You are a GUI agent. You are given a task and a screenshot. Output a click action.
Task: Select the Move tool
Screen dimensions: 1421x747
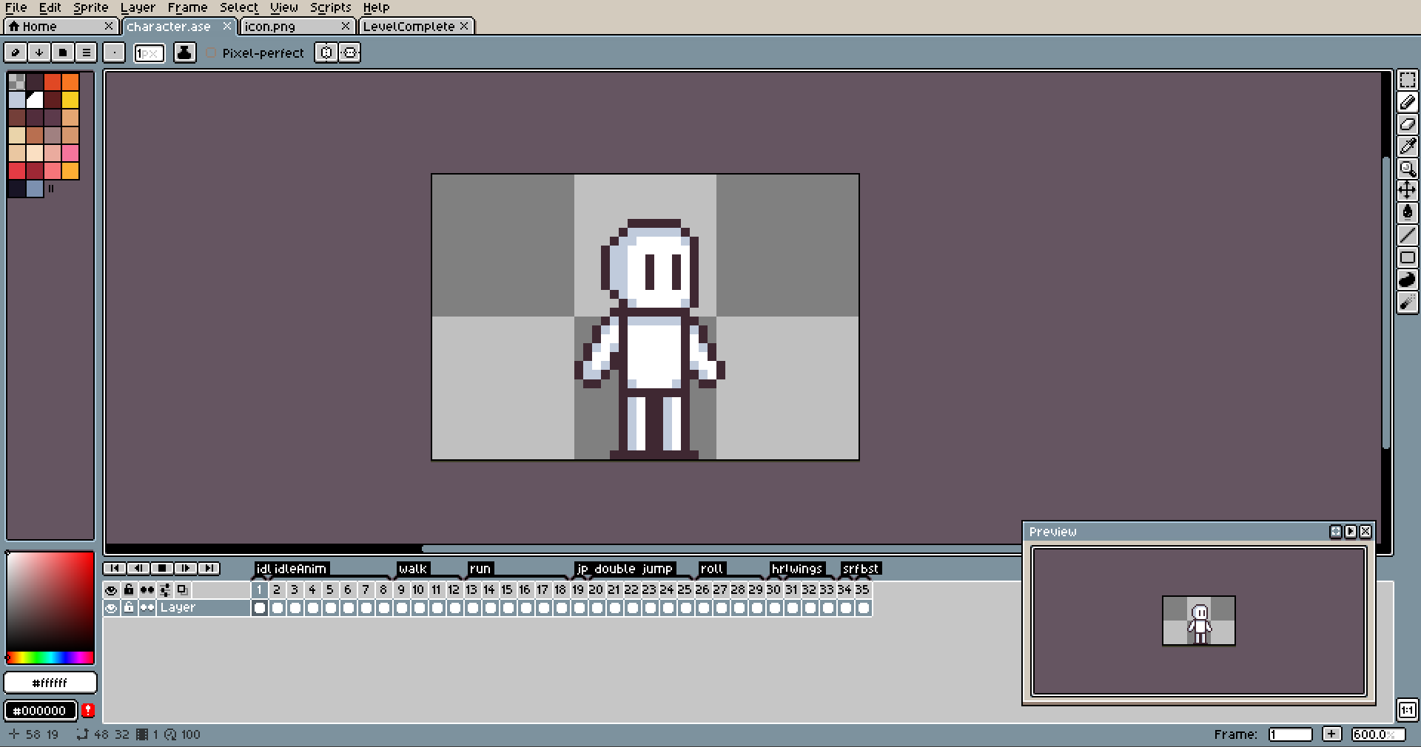(1407, 191)
